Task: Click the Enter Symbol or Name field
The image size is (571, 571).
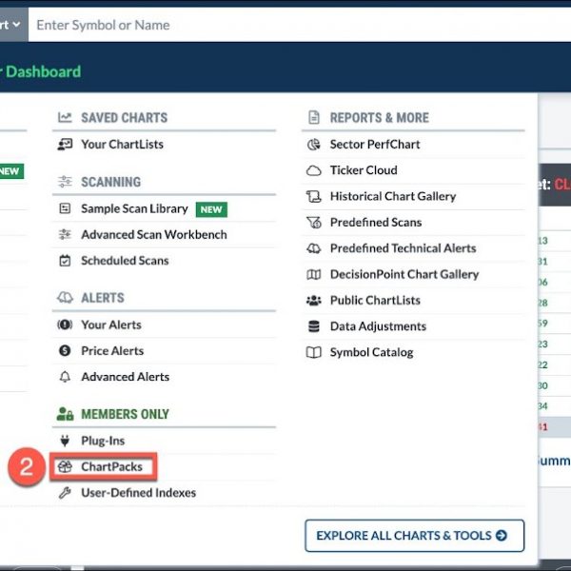Action: click(x=300, y=25)
